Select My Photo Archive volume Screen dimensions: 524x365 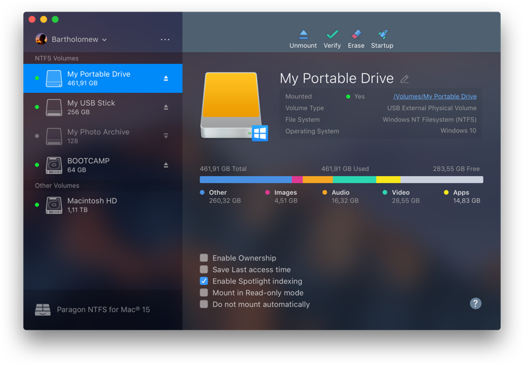click(103, 136)
